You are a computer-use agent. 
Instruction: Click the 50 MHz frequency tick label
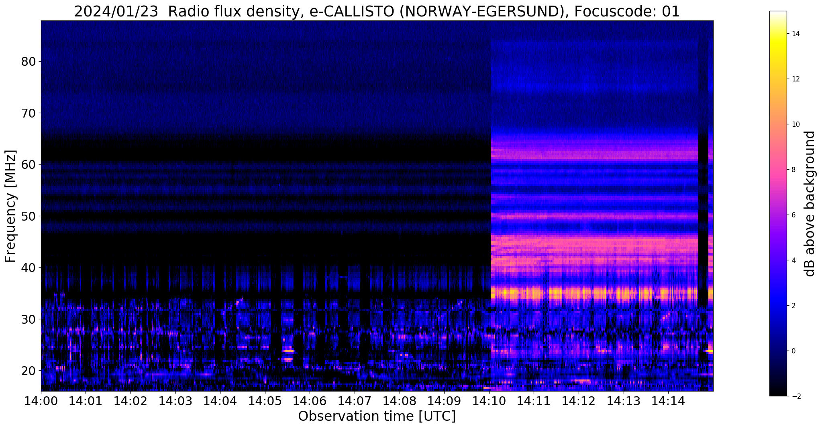28,216
